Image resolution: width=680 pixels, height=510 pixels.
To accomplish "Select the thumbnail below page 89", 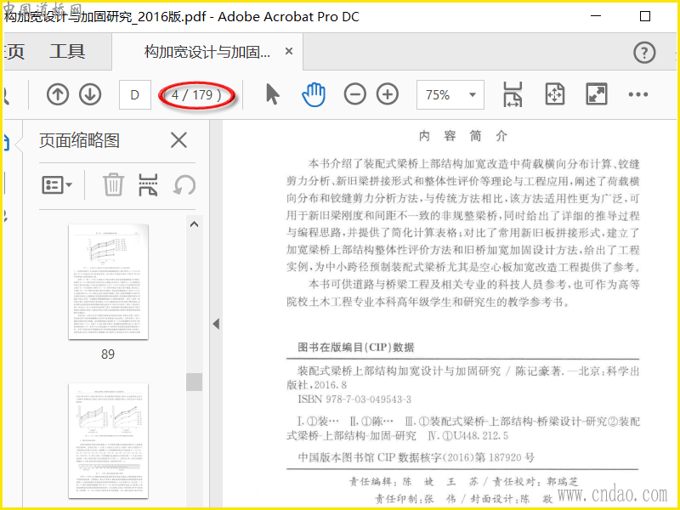I will point(108,441).
